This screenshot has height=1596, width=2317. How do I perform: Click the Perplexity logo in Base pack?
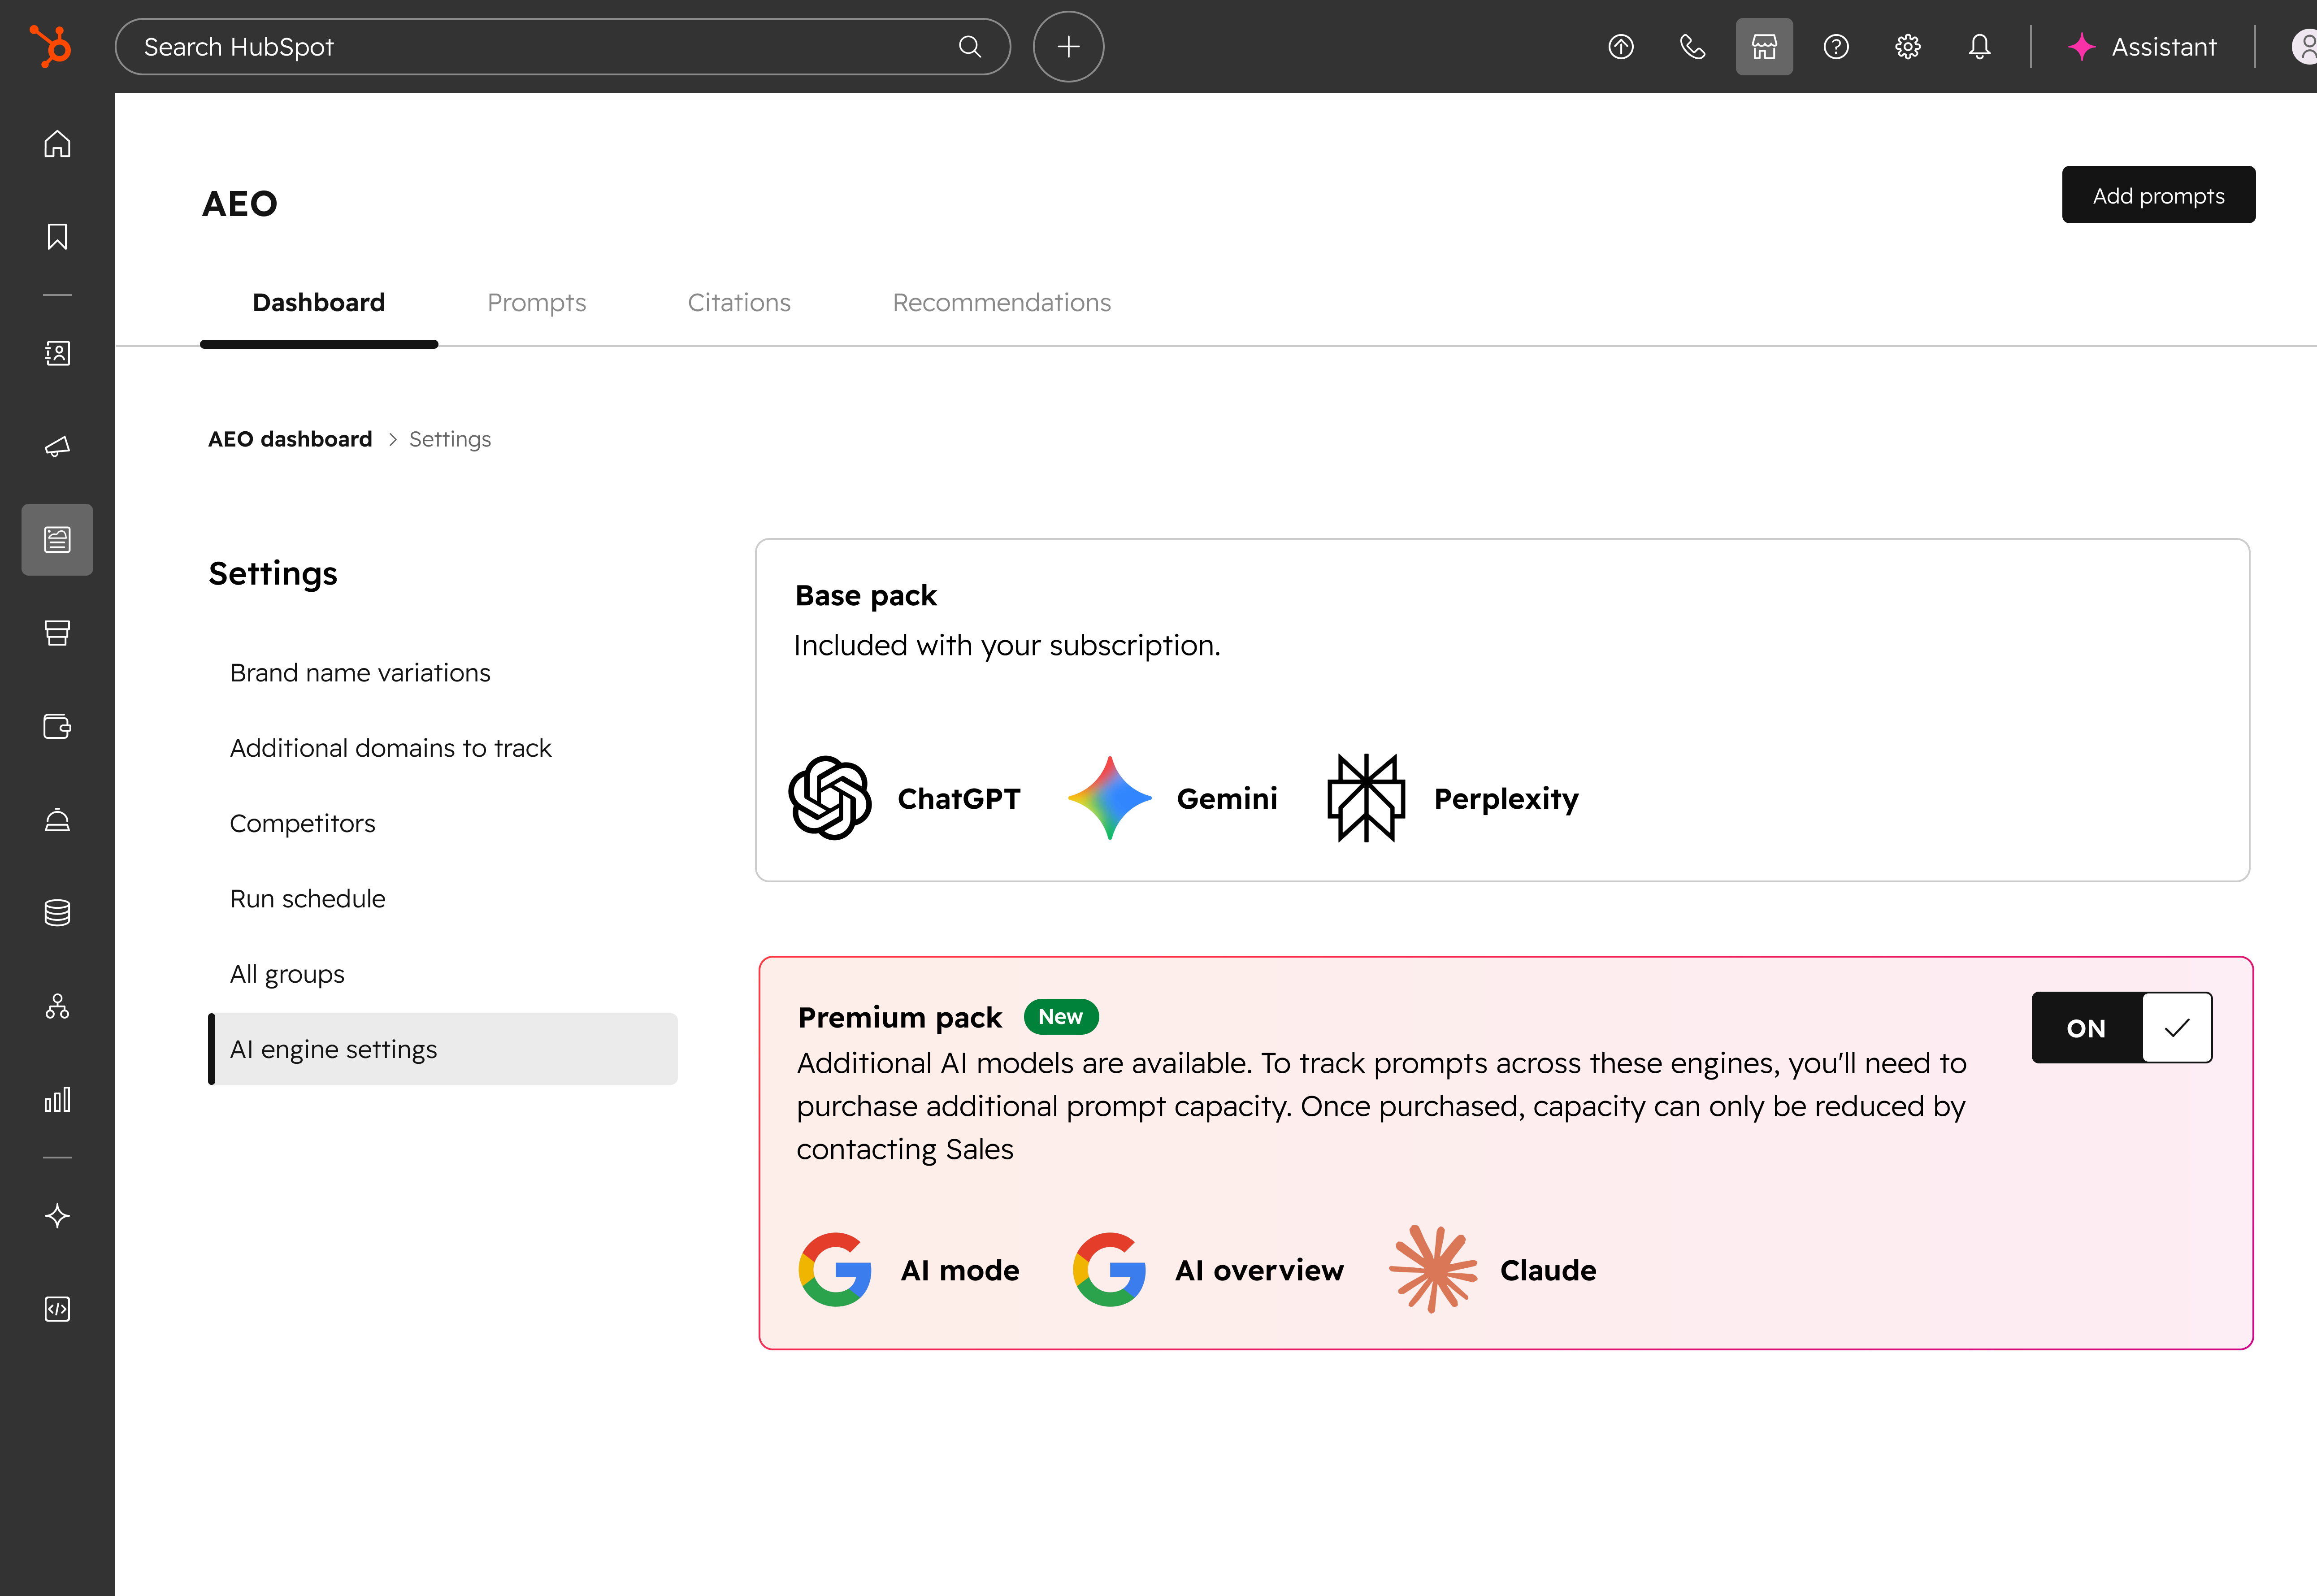click(1366, 798)
